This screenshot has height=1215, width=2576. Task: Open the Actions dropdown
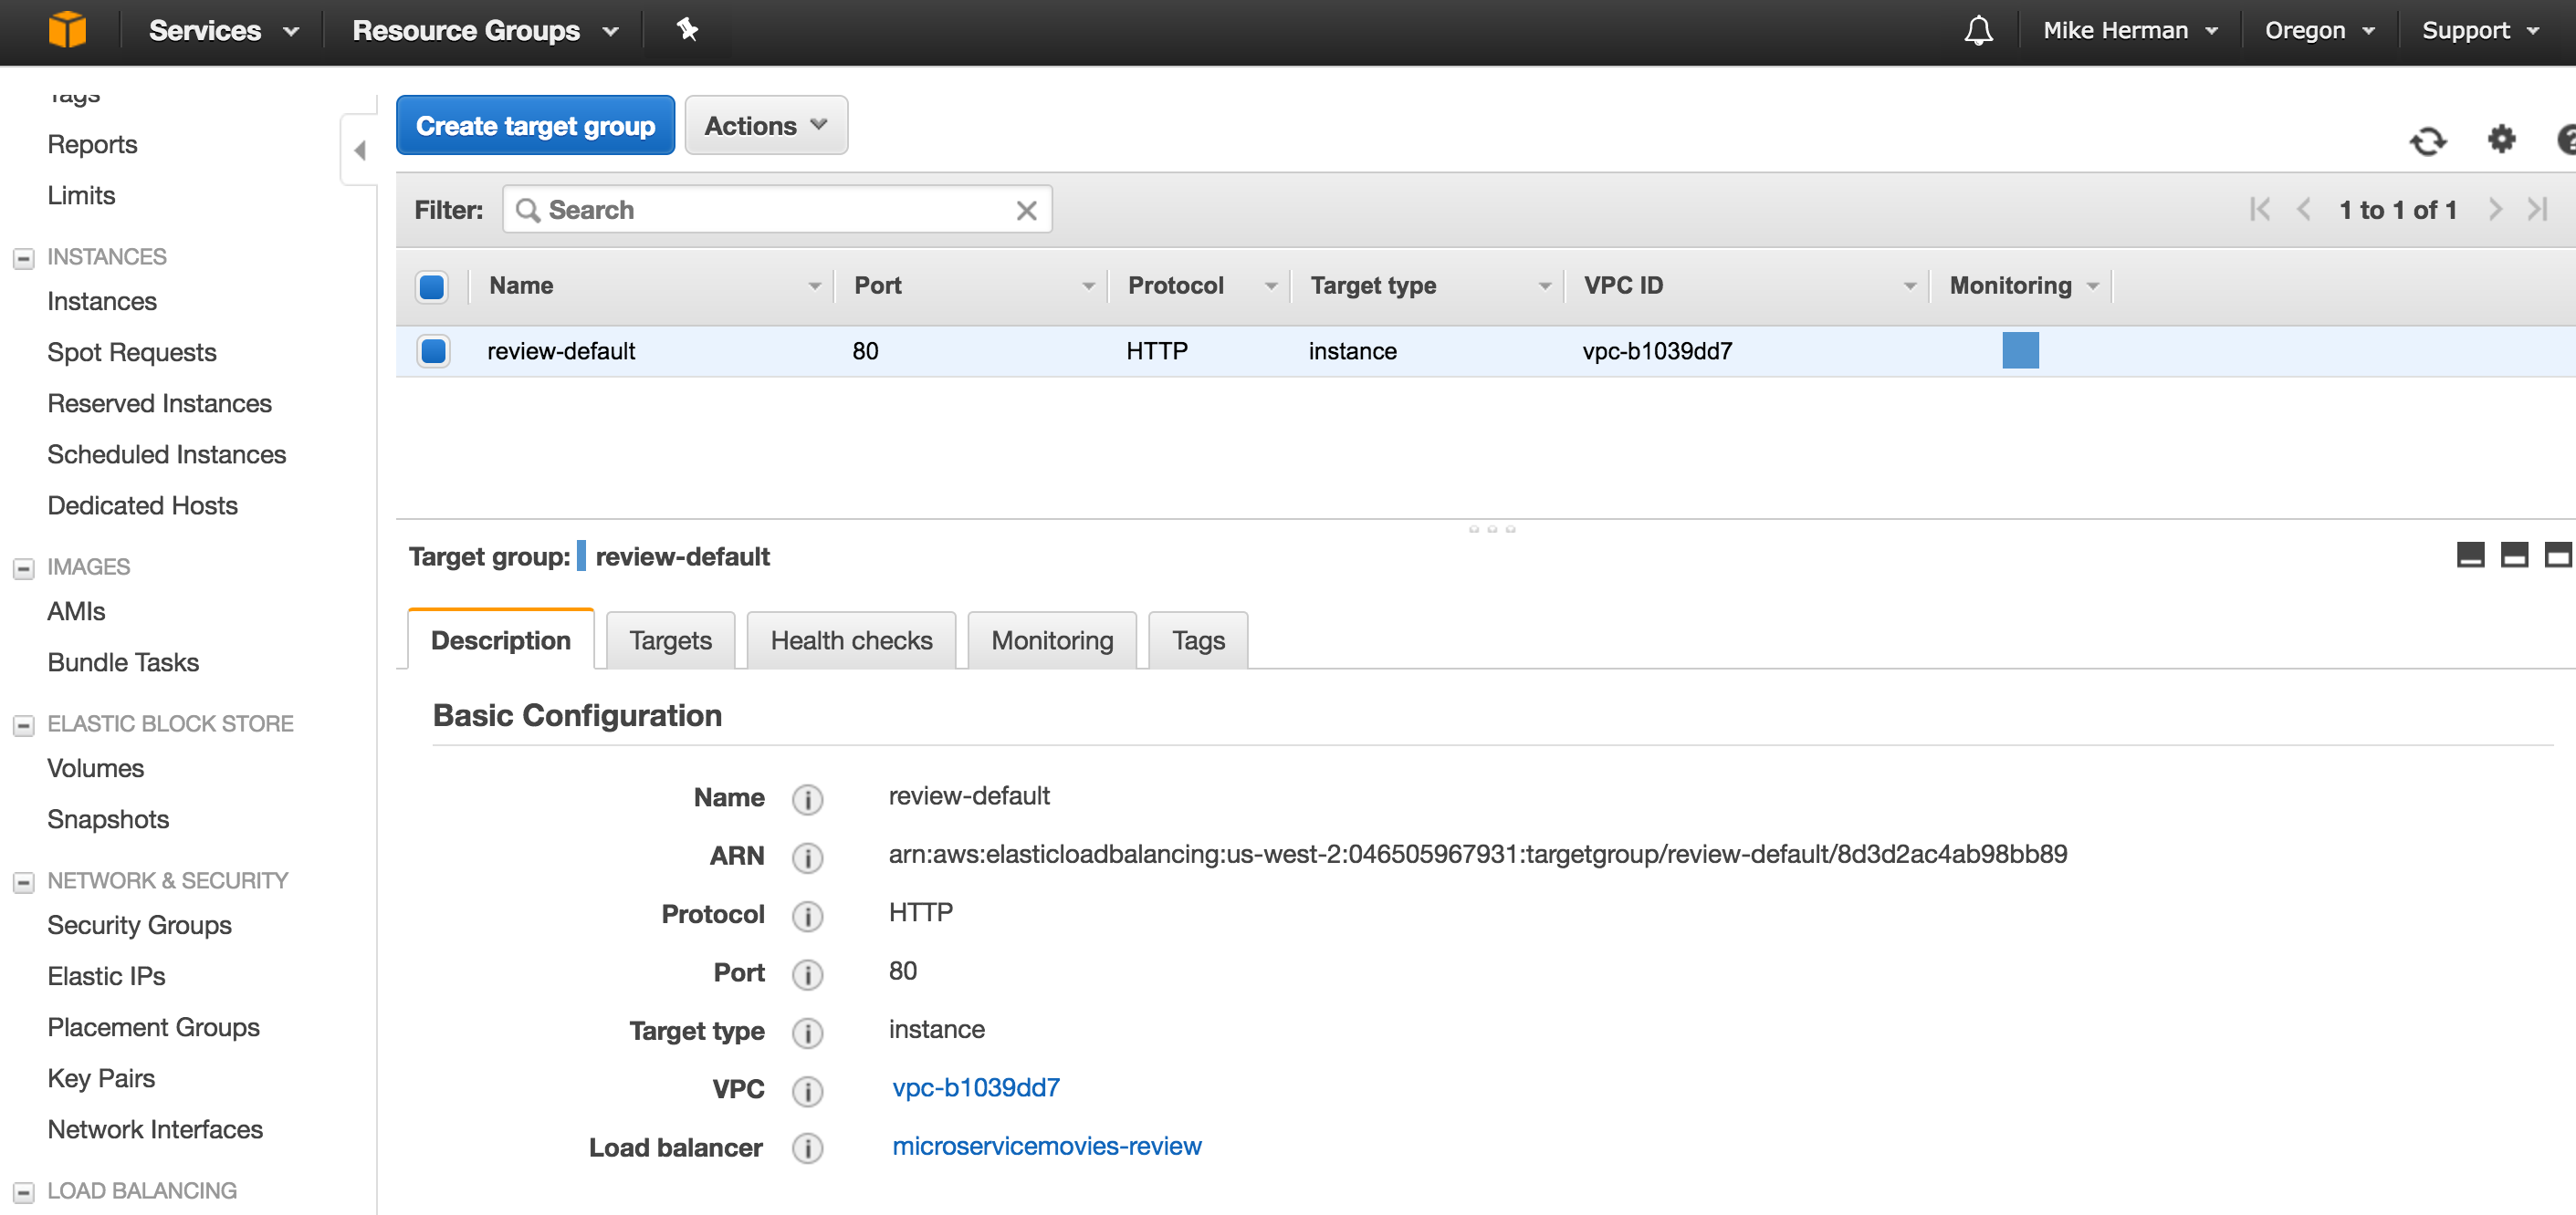point(765,125)
